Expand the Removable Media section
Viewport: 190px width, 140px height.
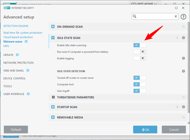click(x=53, y=117)
